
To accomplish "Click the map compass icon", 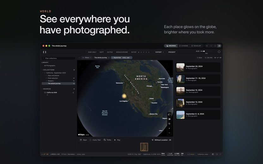I will (169, 124).
